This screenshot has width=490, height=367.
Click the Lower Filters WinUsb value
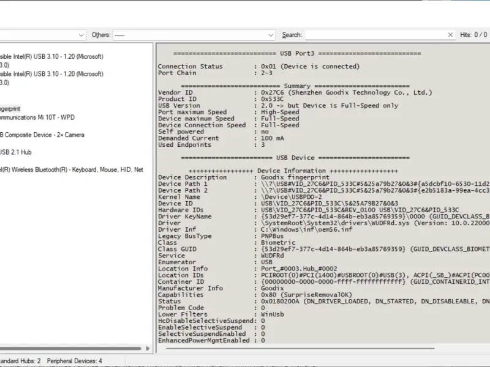(272, 314)
